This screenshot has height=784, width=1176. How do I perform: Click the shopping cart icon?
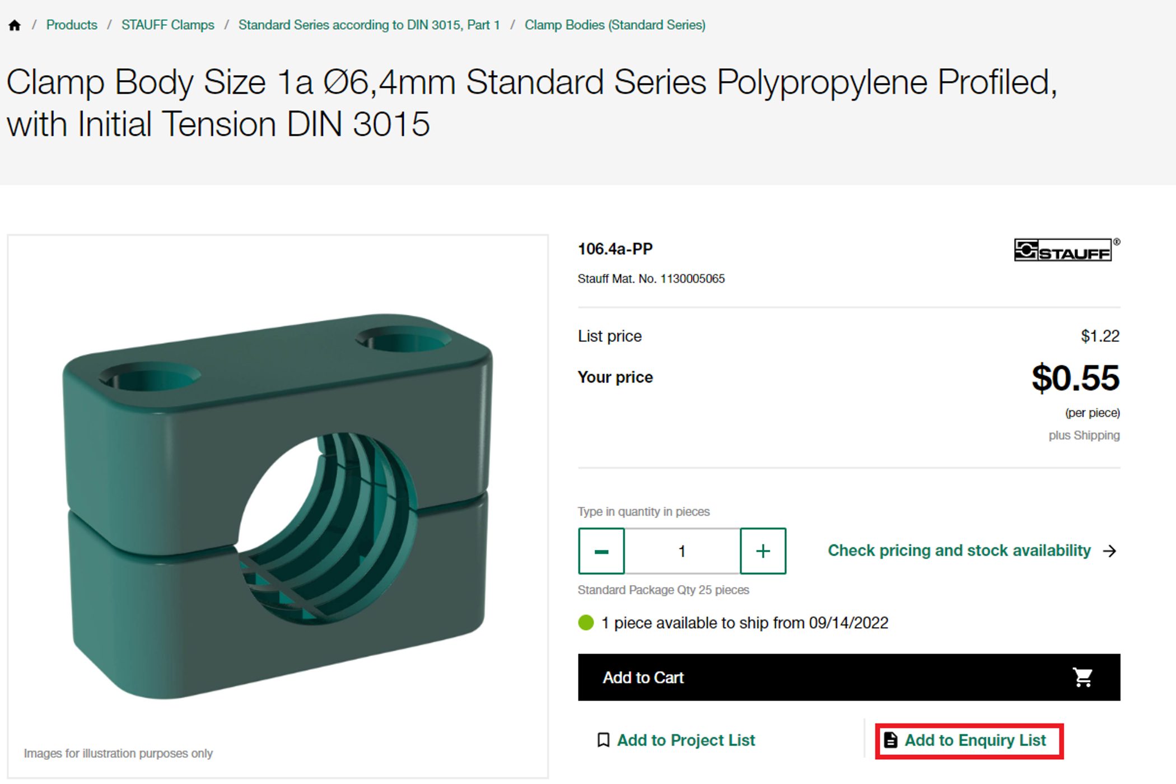click(x=1082, y=678)
